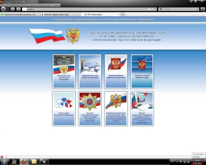This screenshot has height=165, width=206.
Task: Click the Судебные участки мировых судей link text
Action: [x=142, y=77]
